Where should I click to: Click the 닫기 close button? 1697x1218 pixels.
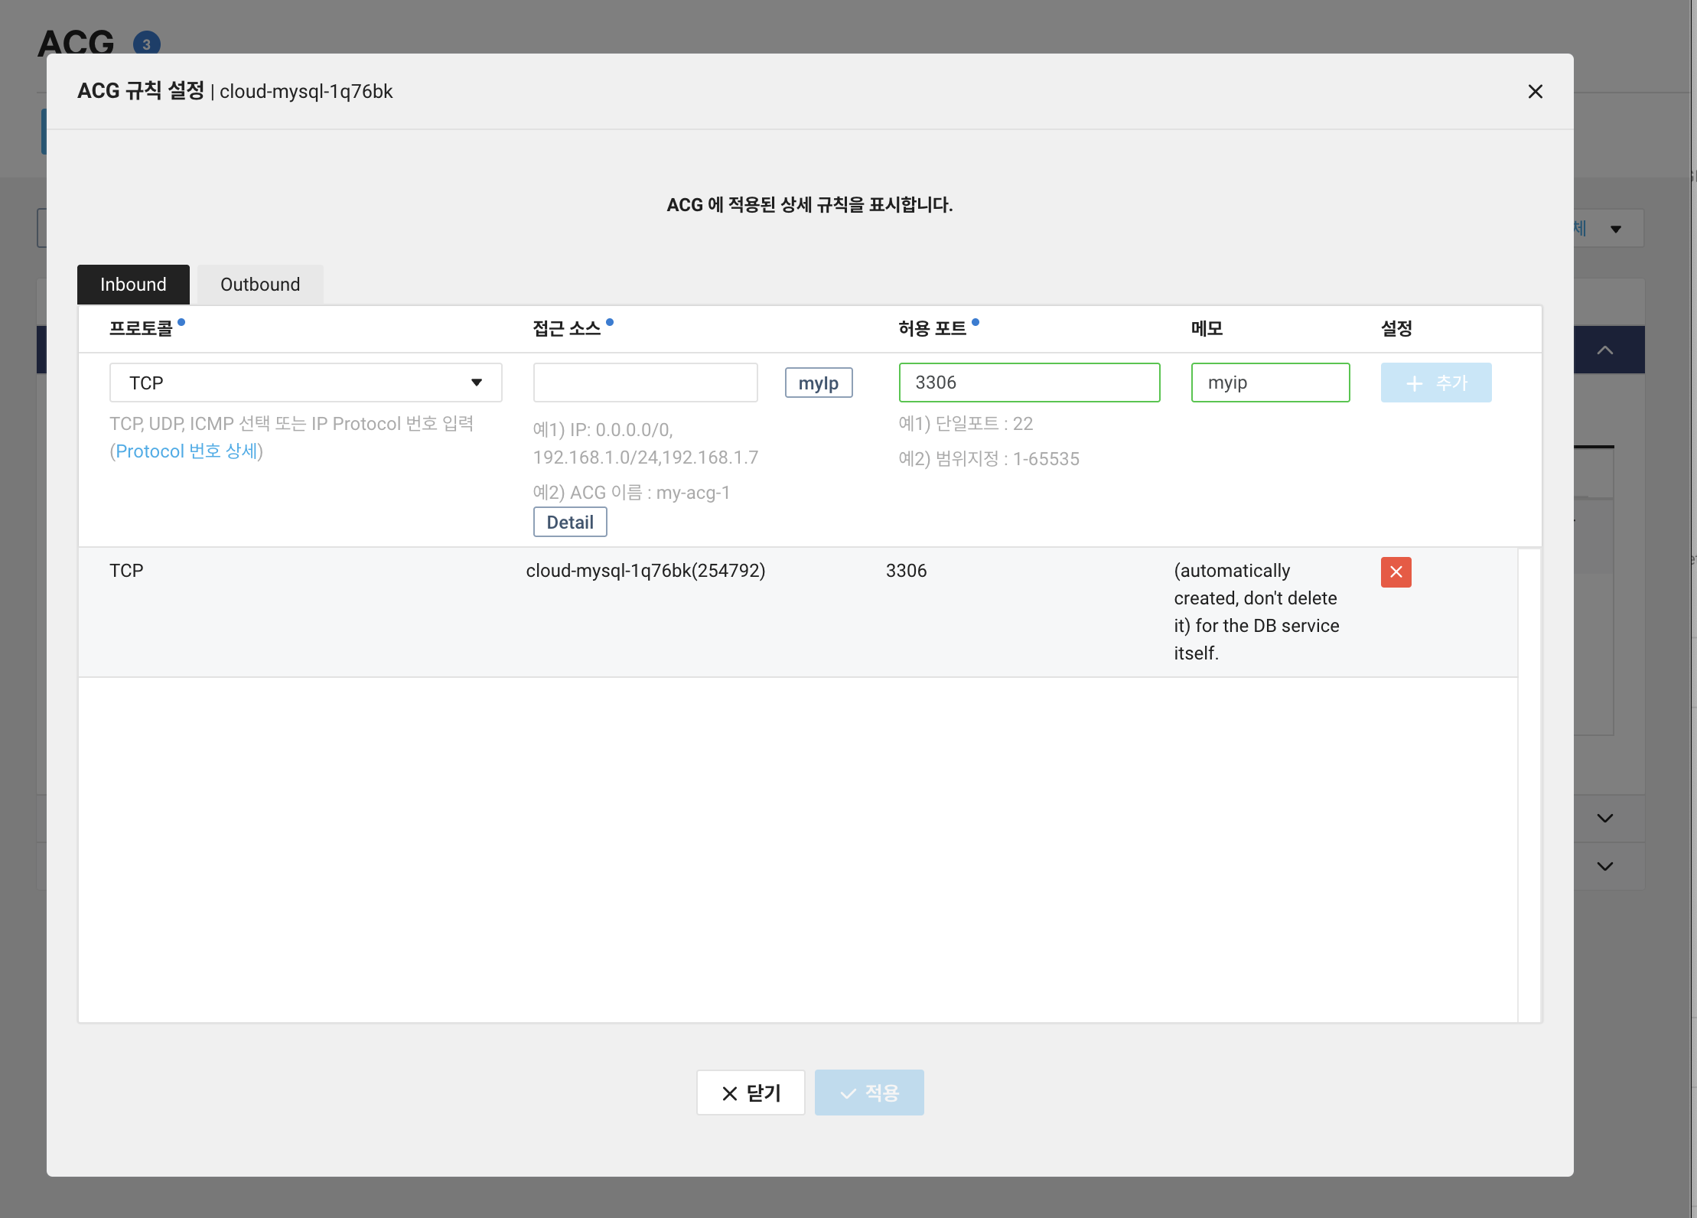tap(751, 1093)
